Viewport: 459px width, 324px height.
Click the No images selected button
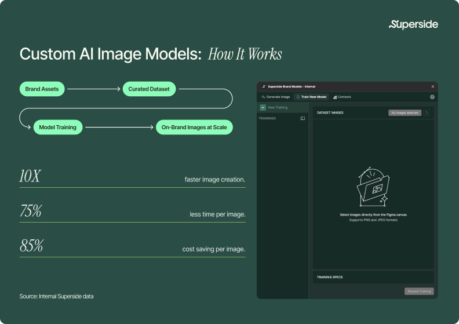(x=405, y=112)
